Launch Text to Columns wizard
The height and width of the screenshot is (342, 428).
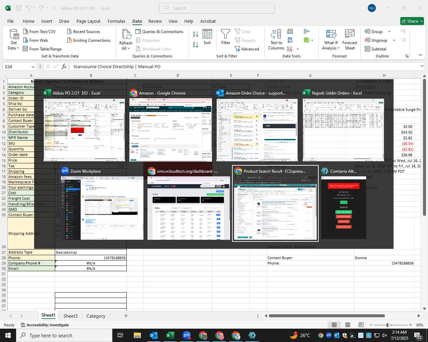coord(276,40)
